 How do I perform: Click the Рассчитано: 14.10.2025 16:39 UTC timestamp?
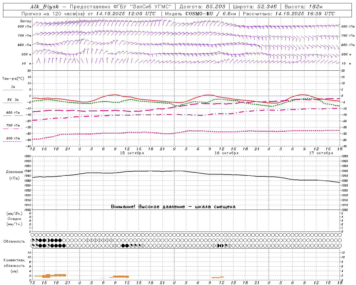(x=289, y=14)
